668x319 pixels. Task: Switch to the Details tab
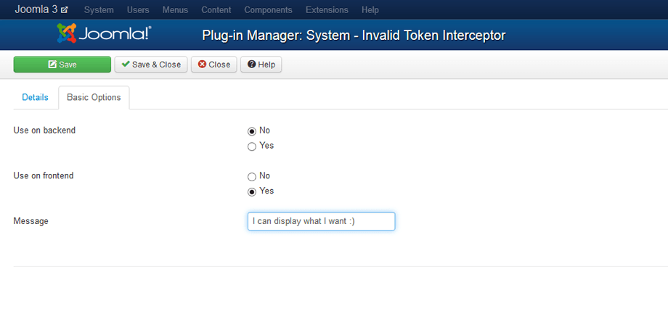35,97
